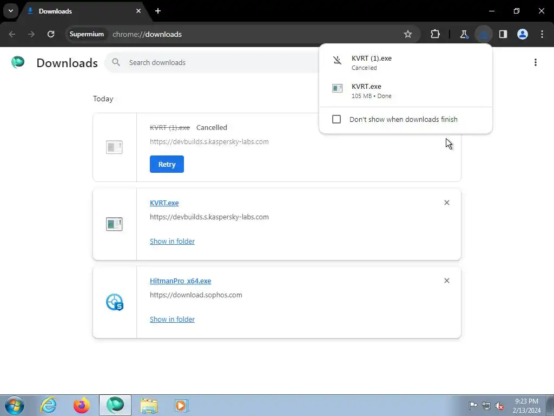Viewport: 554px width, 416px height.
Task: Click the network tray icon
Action: click(486, 406)
